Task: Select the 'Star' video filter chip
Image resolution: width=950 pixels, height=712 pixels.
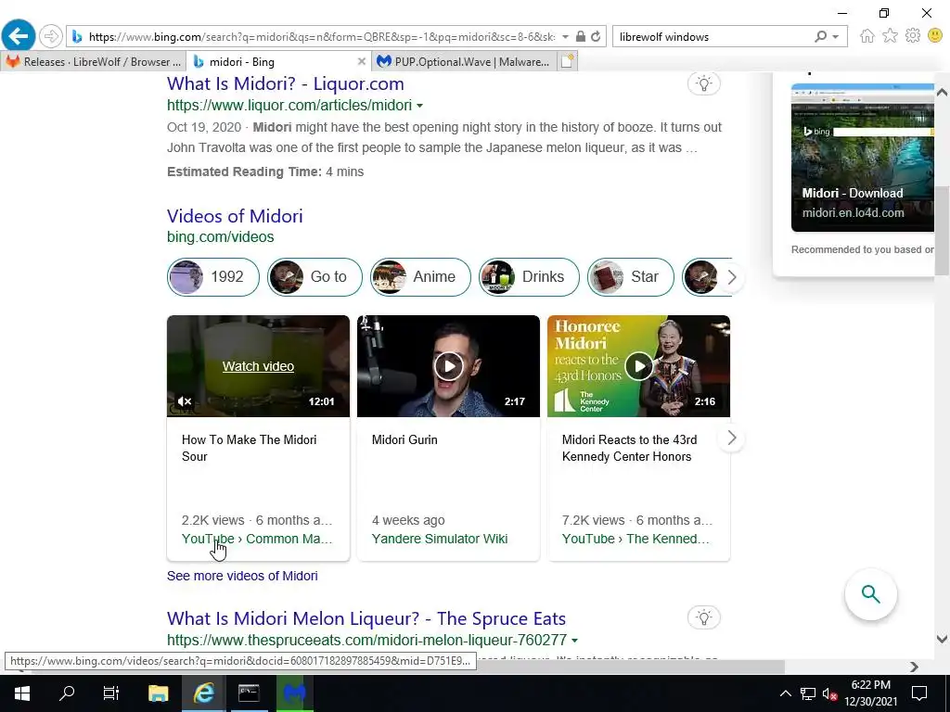Action: coord(631,276)
